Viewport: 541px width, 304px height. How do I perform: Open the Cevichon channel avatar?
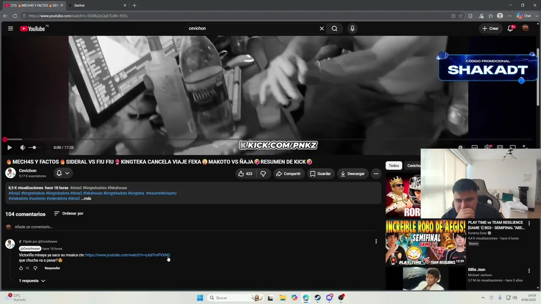point(11,173)
